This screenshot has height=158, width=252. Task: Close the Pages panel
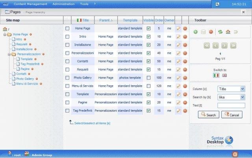tap(243, 12)
